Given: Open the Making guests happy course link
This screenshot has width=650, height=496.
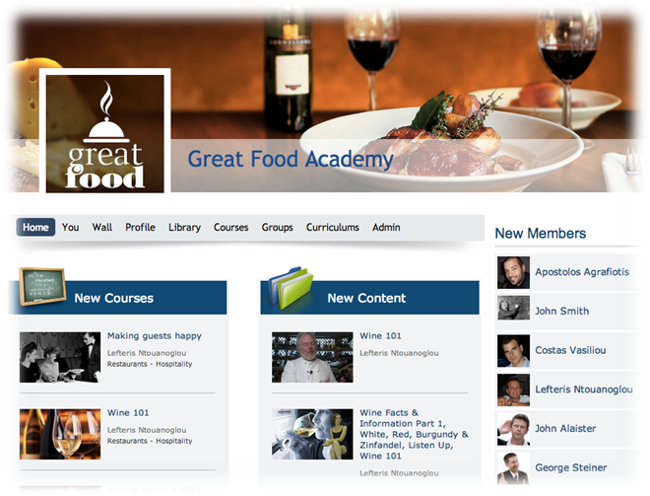Looking at the screenshot, I should 155,336.
